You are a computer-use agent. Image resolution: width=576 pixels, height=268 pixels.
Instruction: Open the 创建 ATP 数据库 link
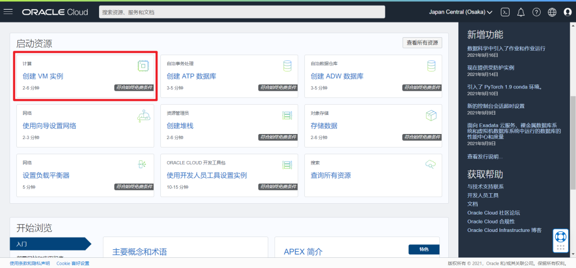point(191,77)
